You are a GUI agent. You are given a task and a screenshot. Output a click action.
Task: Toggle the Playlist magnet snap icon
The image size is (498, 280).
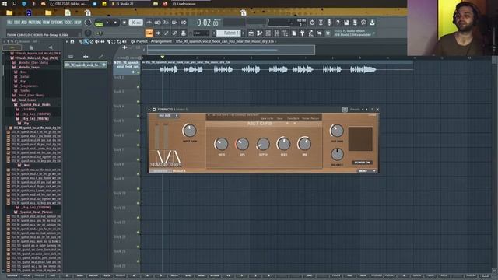(72, 41)
